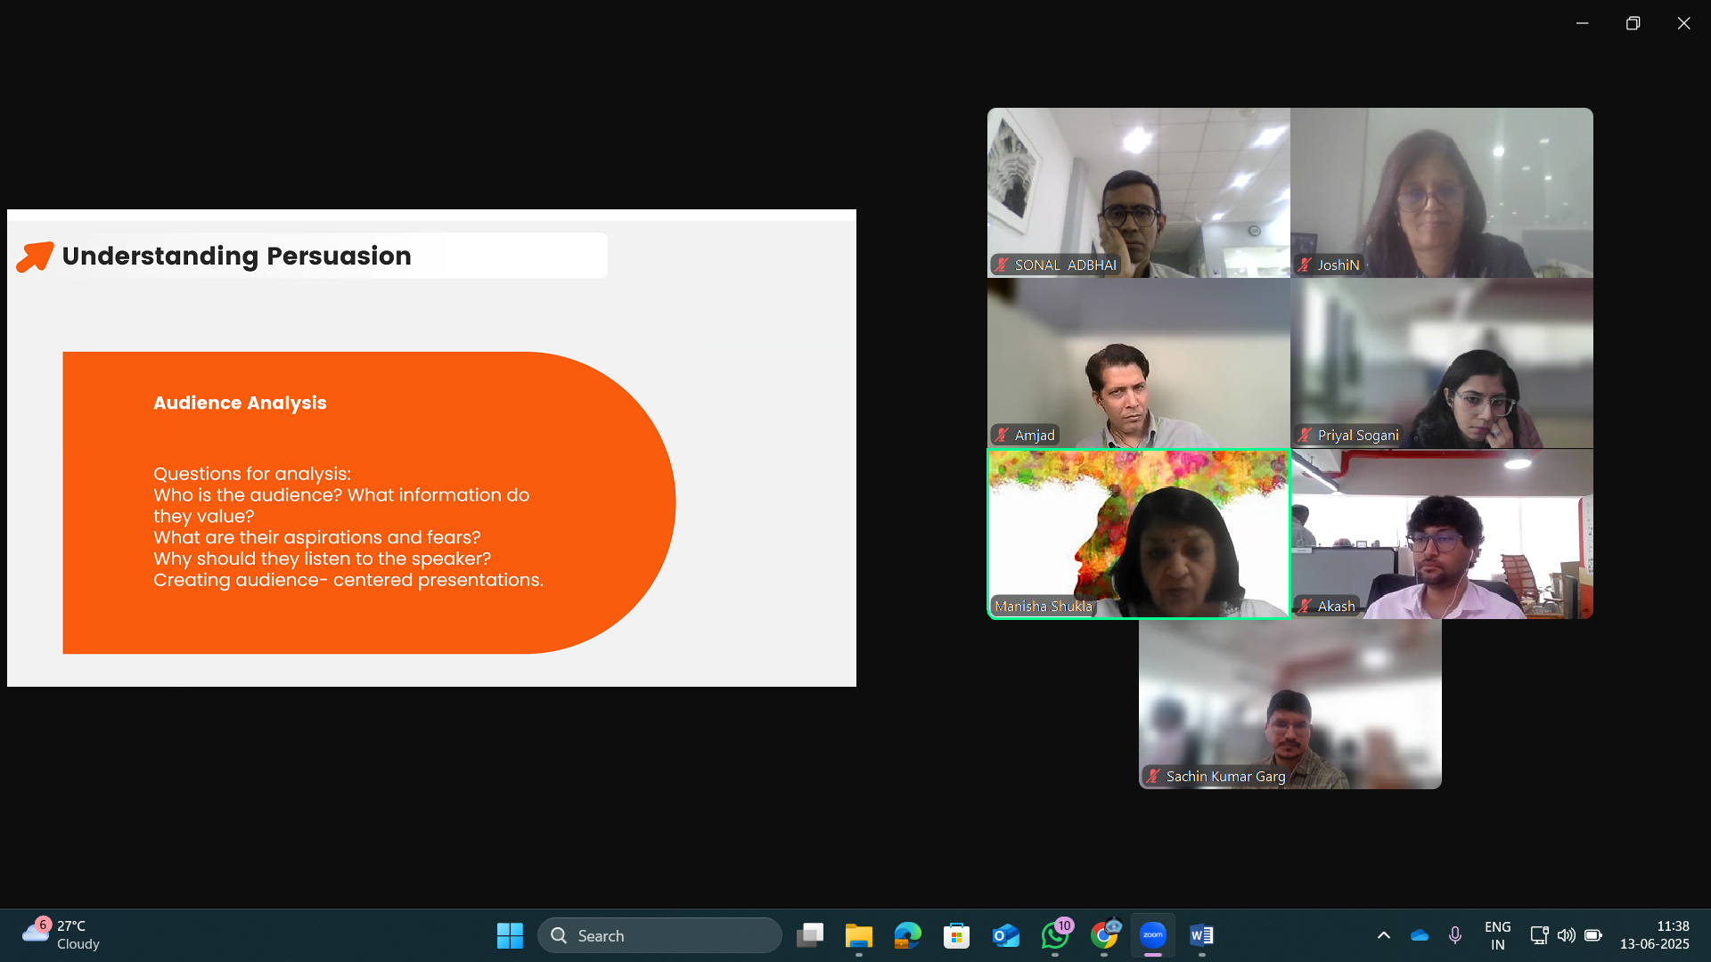Open the weather widget showing 27°C Cloudy

pyautogui.click(x=62, y=935)
